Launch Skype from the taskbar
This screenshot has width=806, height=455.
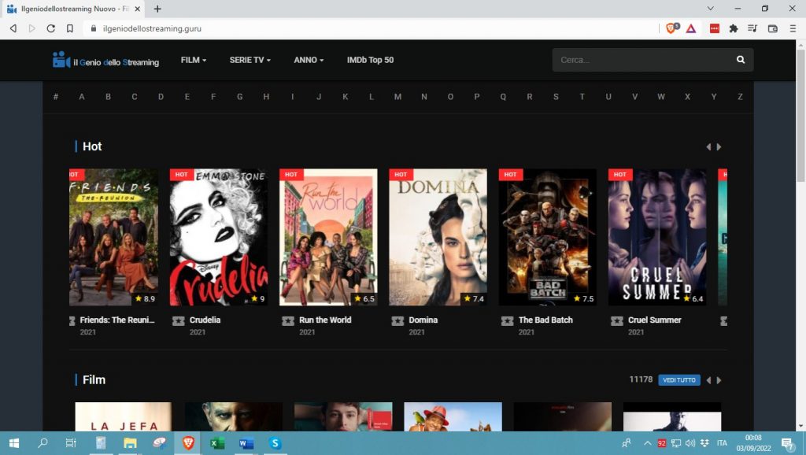click(275, 443)
